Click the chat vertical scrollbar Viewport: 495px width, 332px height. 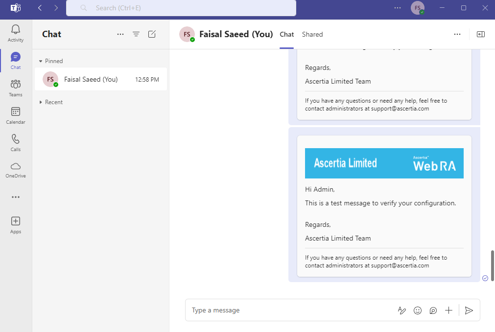point(492,265)
